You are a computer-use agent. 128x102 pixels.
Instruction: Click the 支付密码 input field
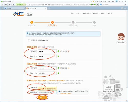click(x=47, y=68)
